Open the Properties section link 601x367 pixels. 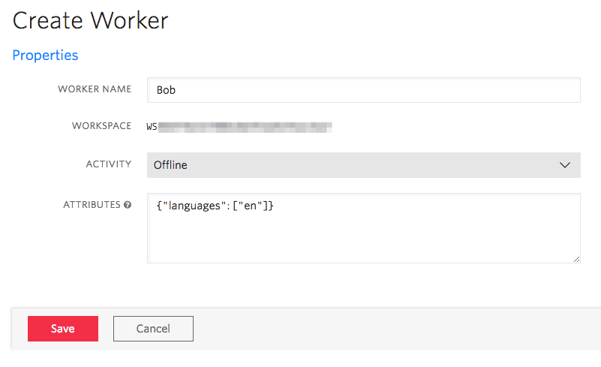(45, 55)
